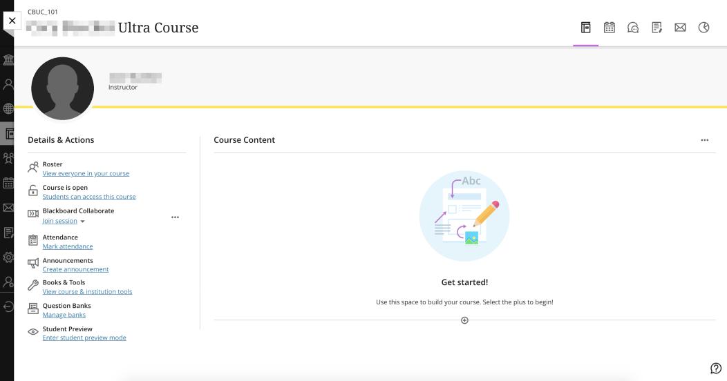Click the Get started illustration
Screen dimensions: 727x381
[x=464, y=216]
